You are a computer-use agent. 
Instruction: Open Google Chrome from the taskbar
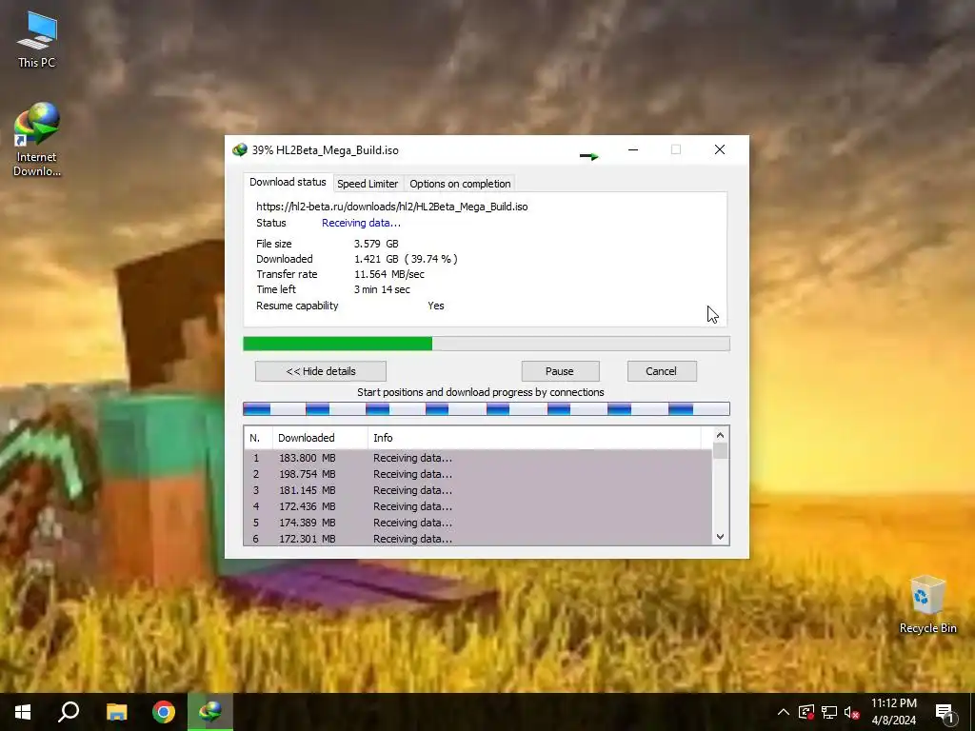(x=164, y=712)
